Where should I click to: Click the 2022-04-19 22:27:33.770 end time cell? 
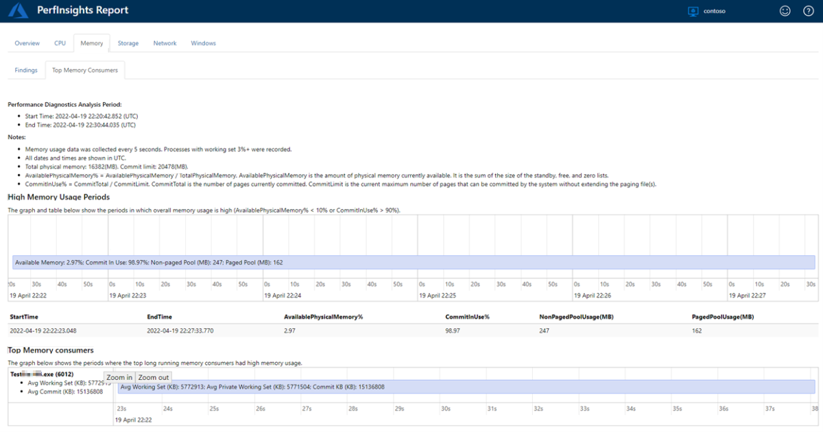coord(180,330)
